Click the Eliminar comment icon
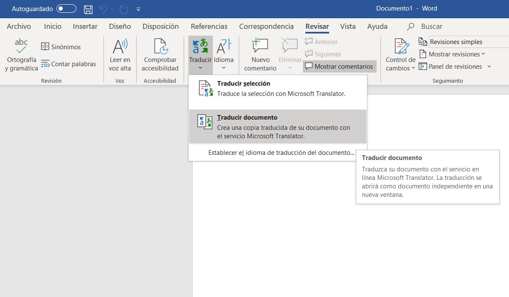This screenshot has height=297, width=509. [x=290, y=46]
